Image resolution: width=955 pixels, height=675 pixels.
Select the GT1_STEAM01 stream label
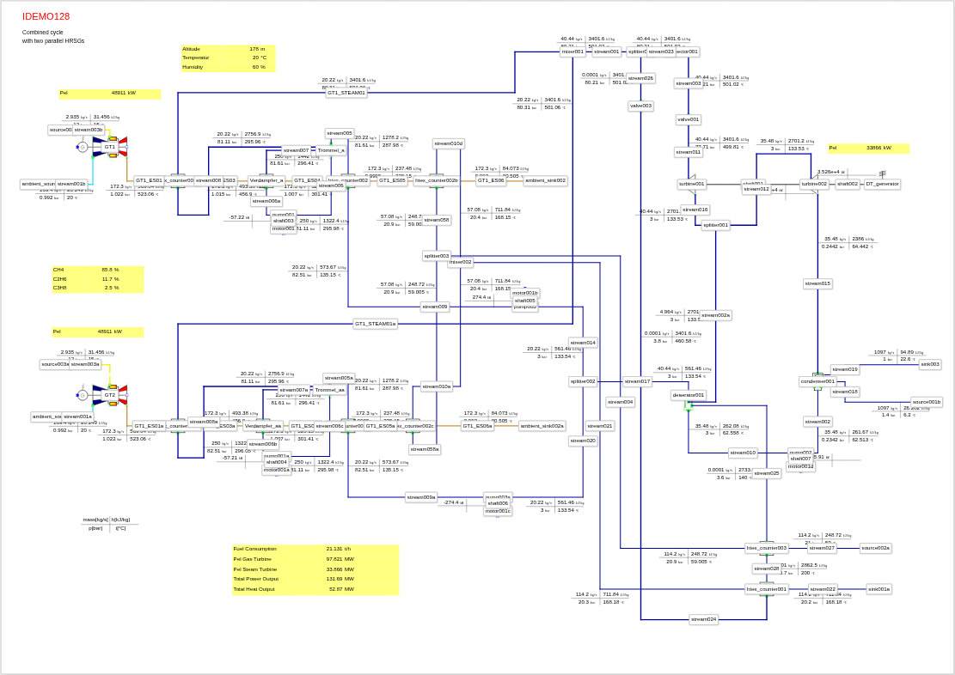click(346, 93)
